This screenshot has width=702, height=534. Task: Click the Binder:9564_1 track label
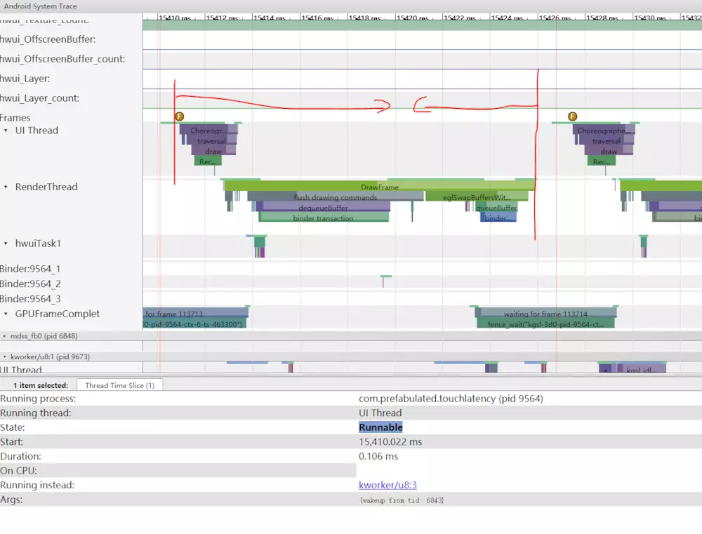[30, 269]
